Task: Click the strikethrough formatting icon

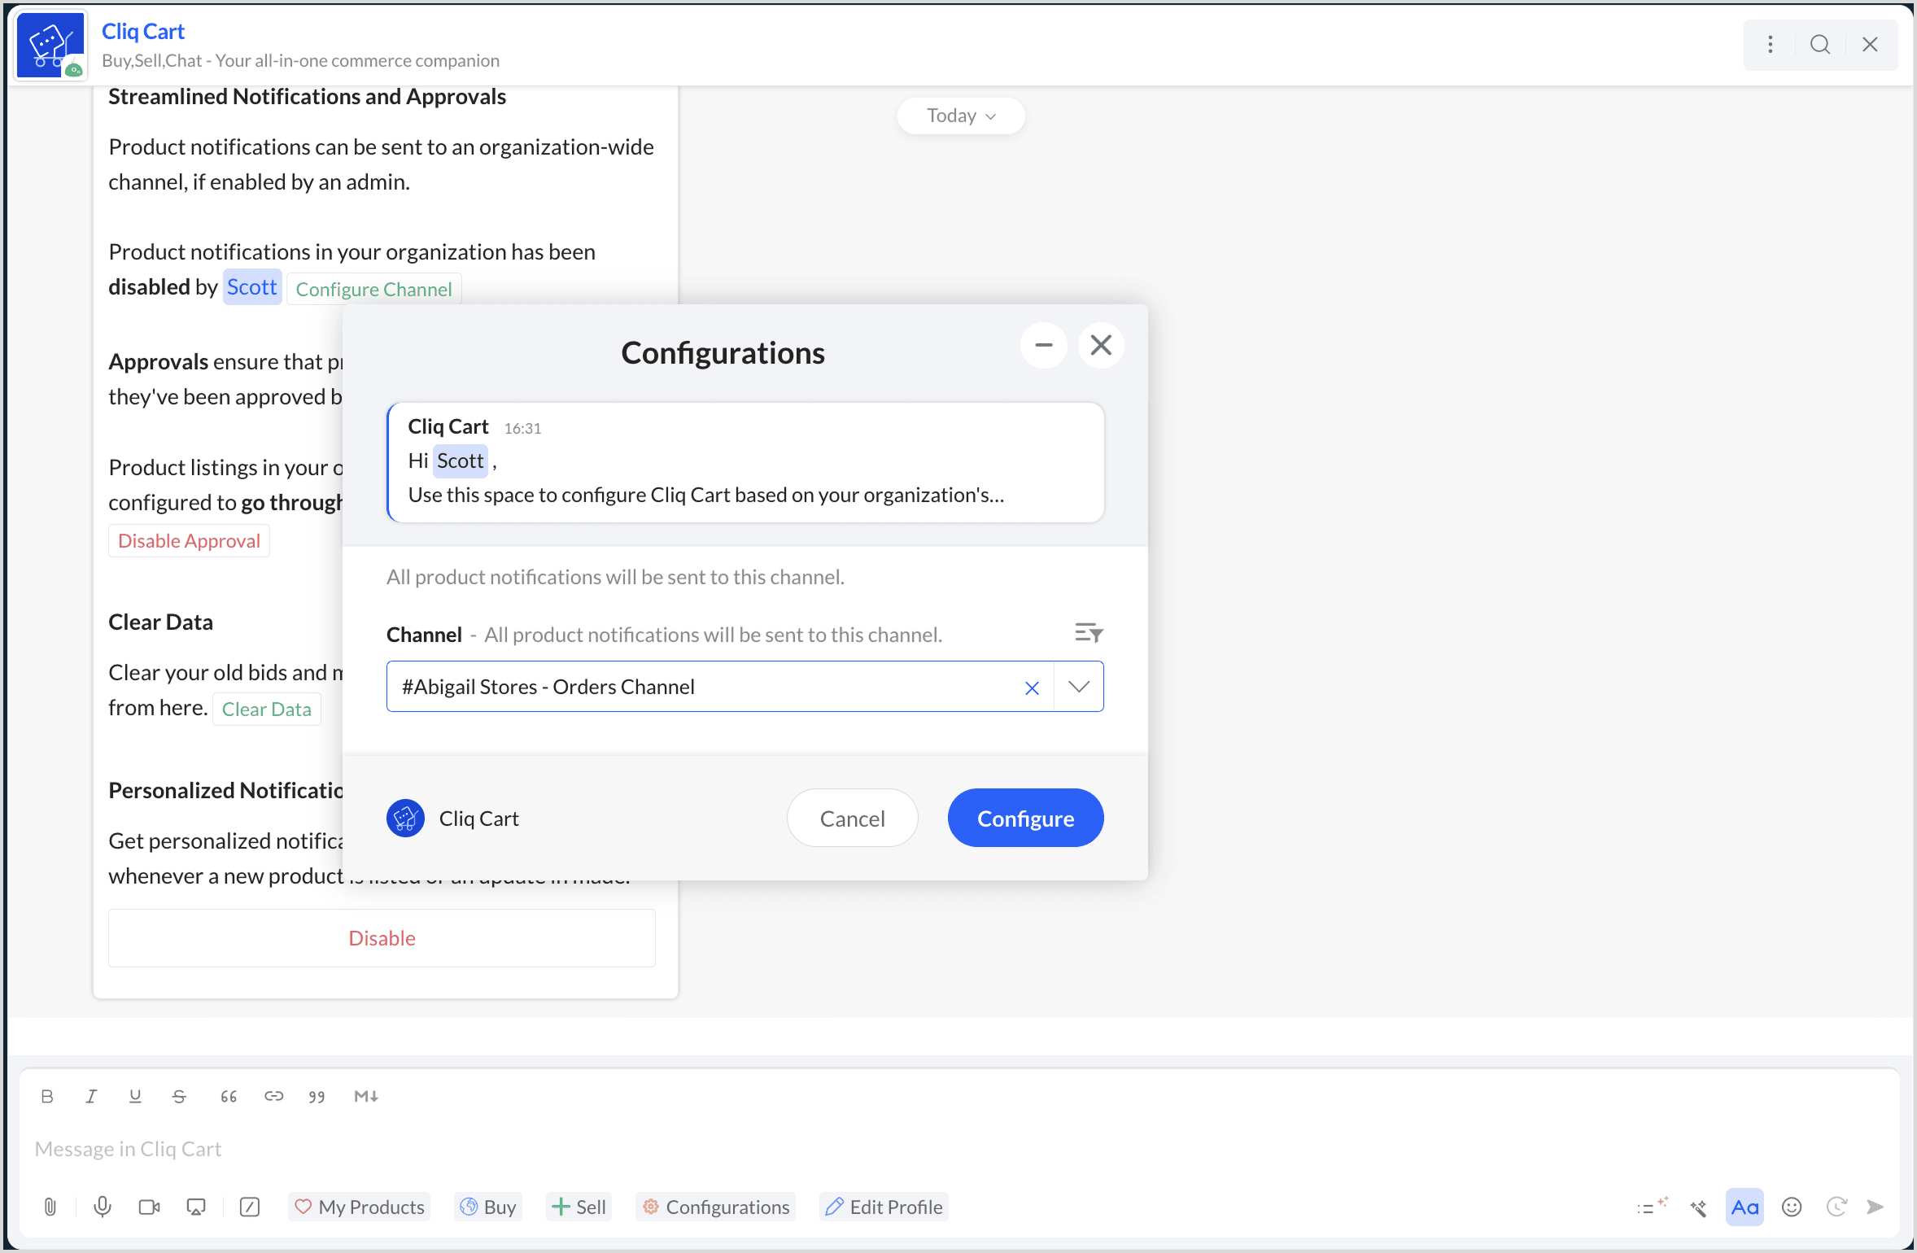Action: [x=179, y=1096]
